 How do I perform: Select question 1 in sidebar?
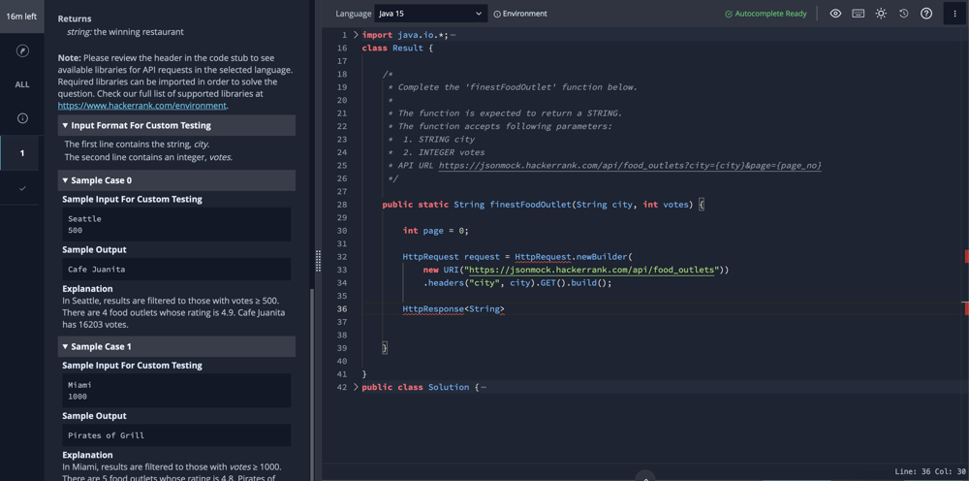pyautogui.click(x=22, y=152)
